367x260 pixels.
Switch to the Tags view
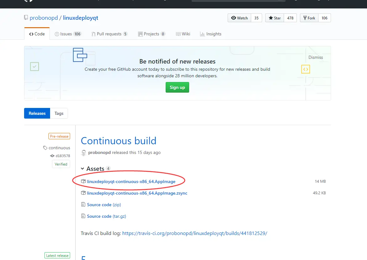tap(59, 113)
